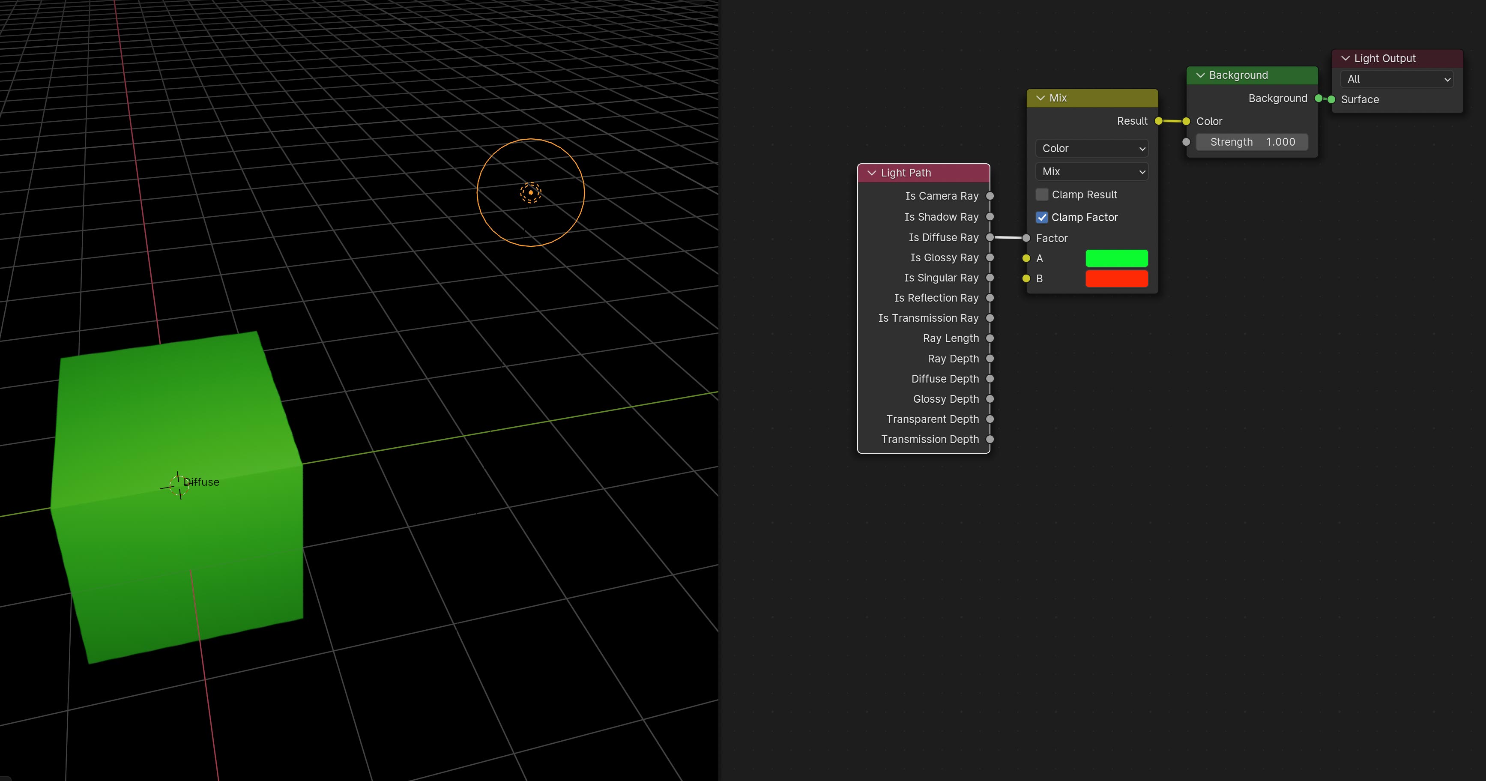Click the Diffuse Depth output socket
Screen dimensions: 1486x781
coord(990,379)
